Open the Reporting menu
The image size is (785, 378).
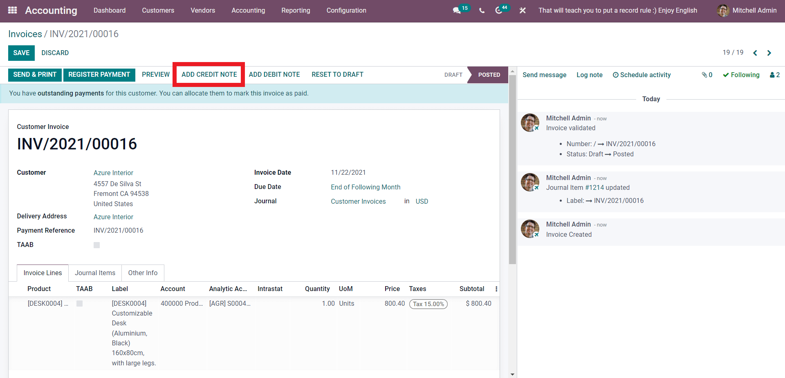click(296, 11)
